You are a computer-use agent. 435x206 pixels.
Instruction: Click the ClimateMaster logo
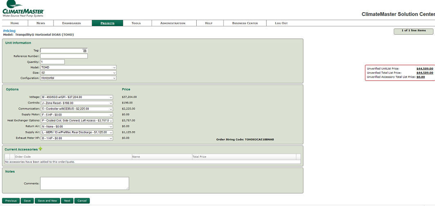[x=23, y=9]
